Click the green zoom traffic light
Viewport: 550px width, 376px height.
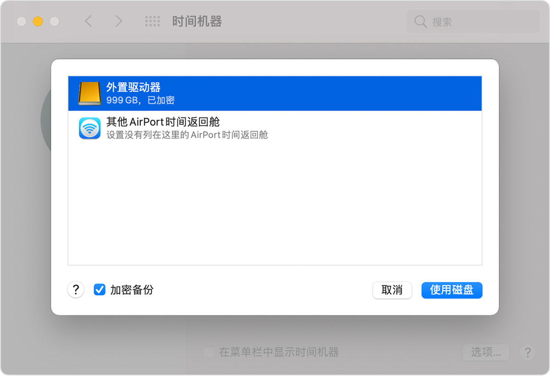click(x=54, y=21)
